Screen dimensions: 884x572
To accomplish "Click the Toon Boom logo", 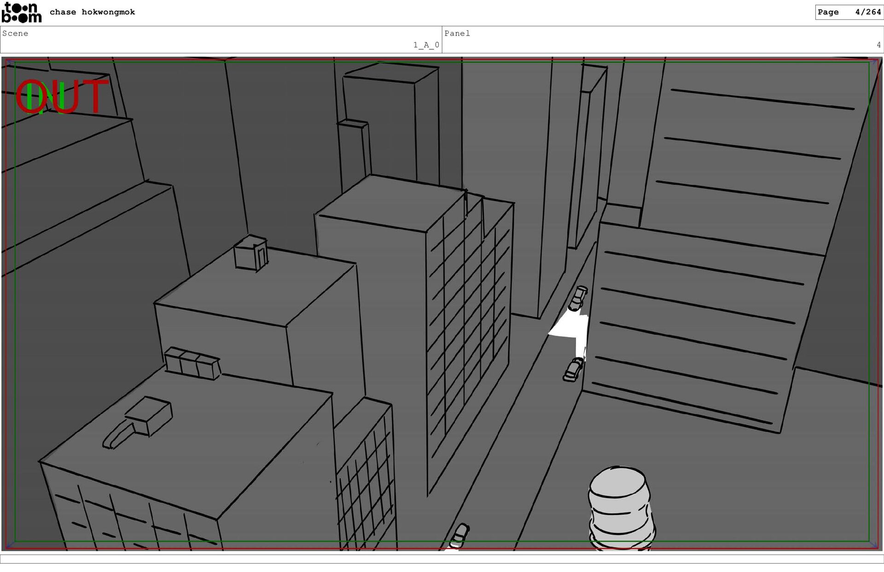I will tap(21, 12).
